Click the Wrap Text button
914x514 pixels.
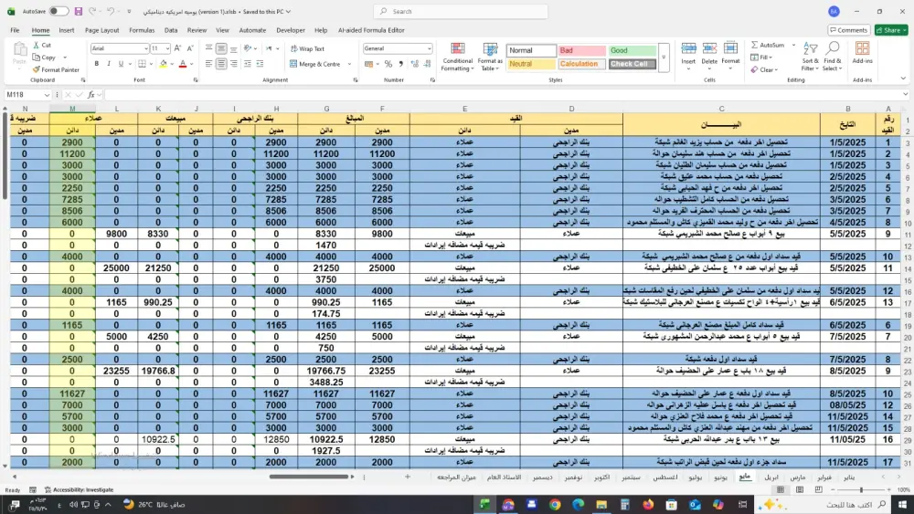[x=308, y=49]
